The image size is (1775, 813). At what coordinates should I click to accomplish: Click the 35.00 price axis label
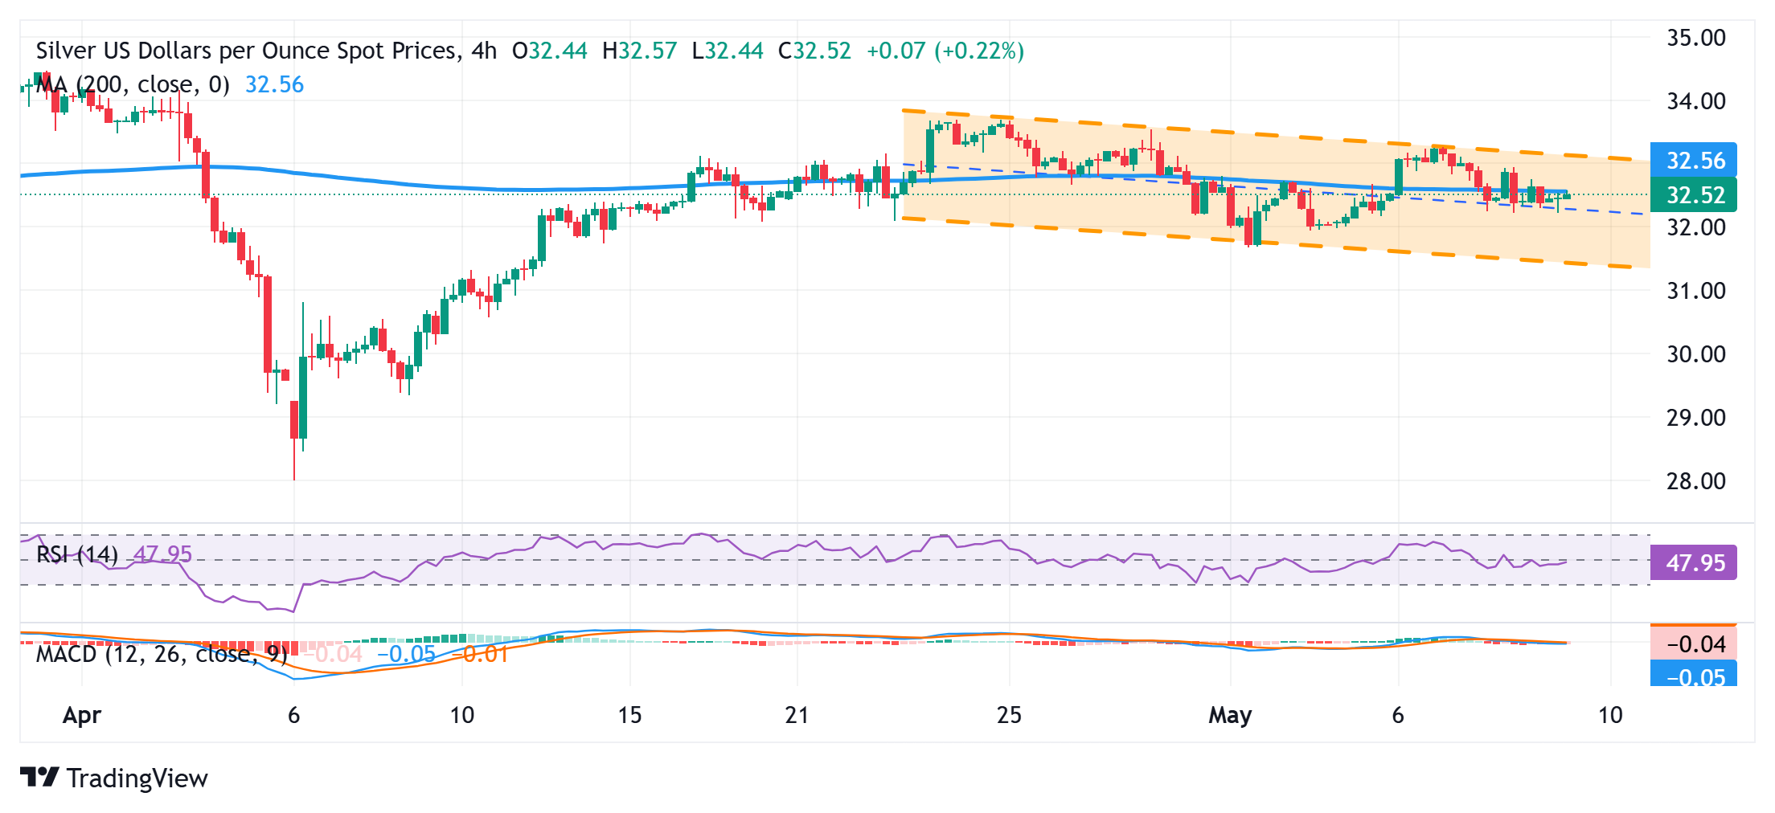[x=1695, y=38]
